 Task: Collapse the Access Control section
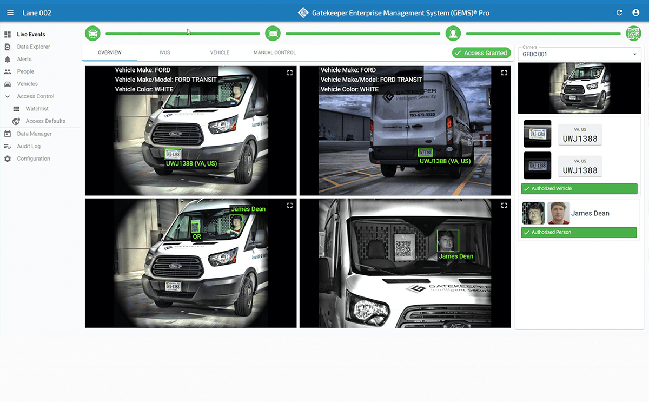click(x=8, y=96)
